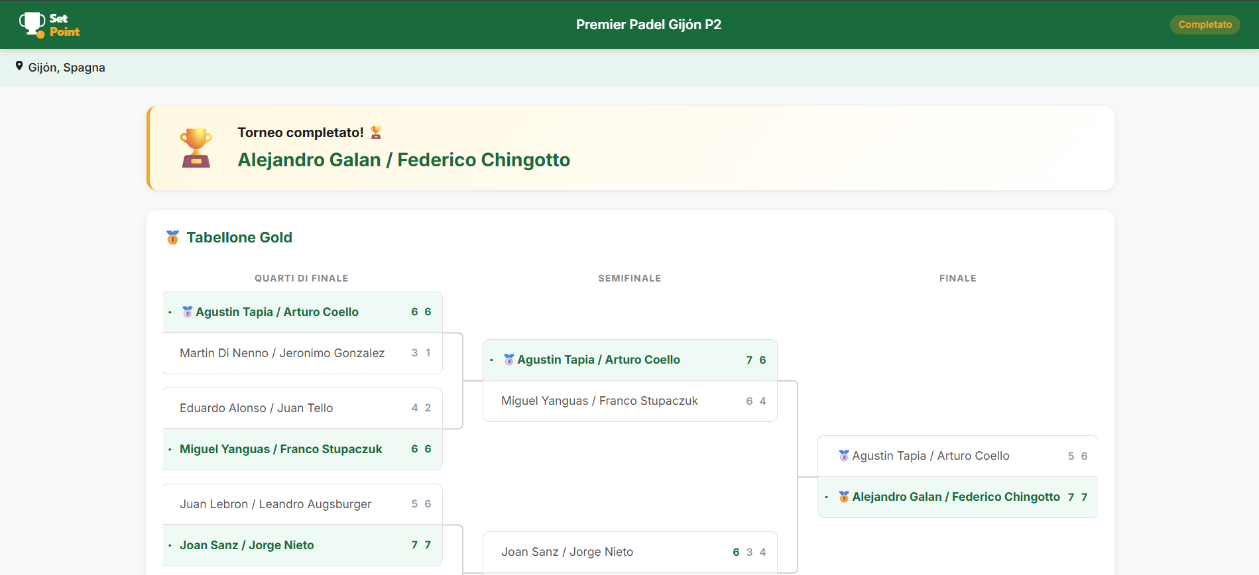This screenshot has height=575, width=1259.
Task: Select the winner name in the champion banner
Action: click(404, 160)
